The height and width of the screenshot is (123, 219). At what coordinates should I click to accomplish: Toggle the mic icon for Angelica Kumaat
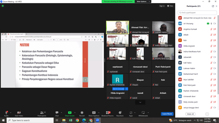[x=211, y=29]
